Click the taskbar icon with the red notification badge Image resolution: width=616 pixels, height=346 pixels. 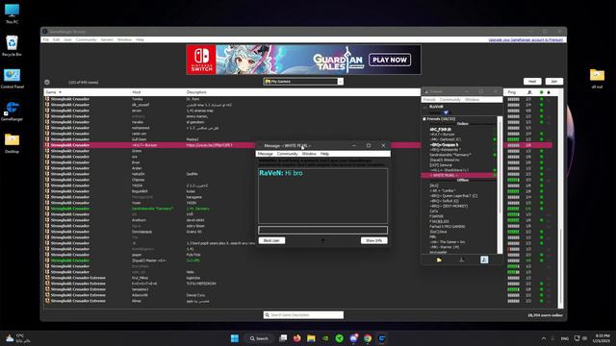click(x=353, y=338)
